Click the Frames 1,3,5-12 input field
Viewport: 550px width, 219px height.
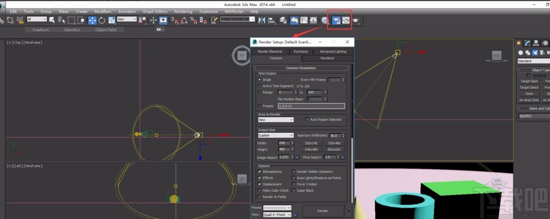[x=311, y=106]
